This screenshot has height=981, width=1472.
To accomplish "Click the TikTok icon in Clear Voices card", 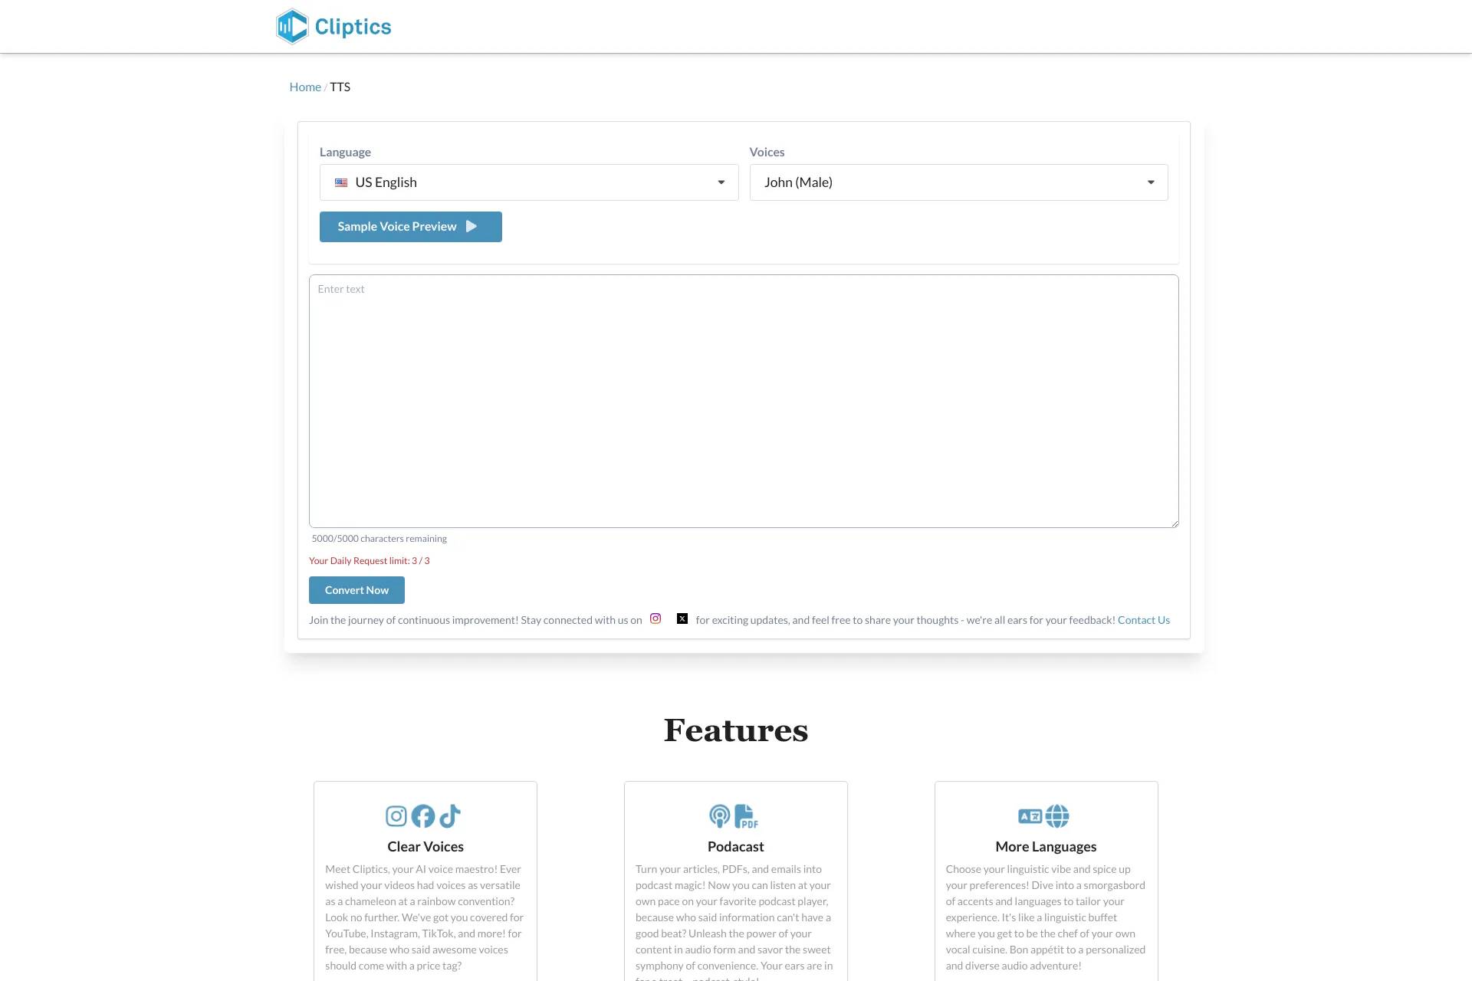I will pyautogui.click(x=450, y=815).
